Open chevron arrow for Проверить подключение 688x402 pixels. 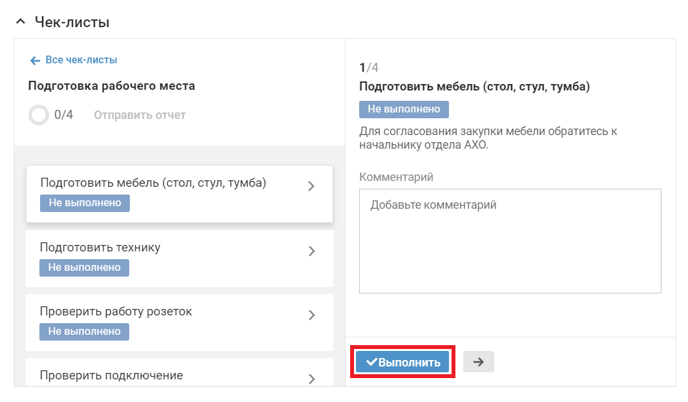(x=311, y=379)
